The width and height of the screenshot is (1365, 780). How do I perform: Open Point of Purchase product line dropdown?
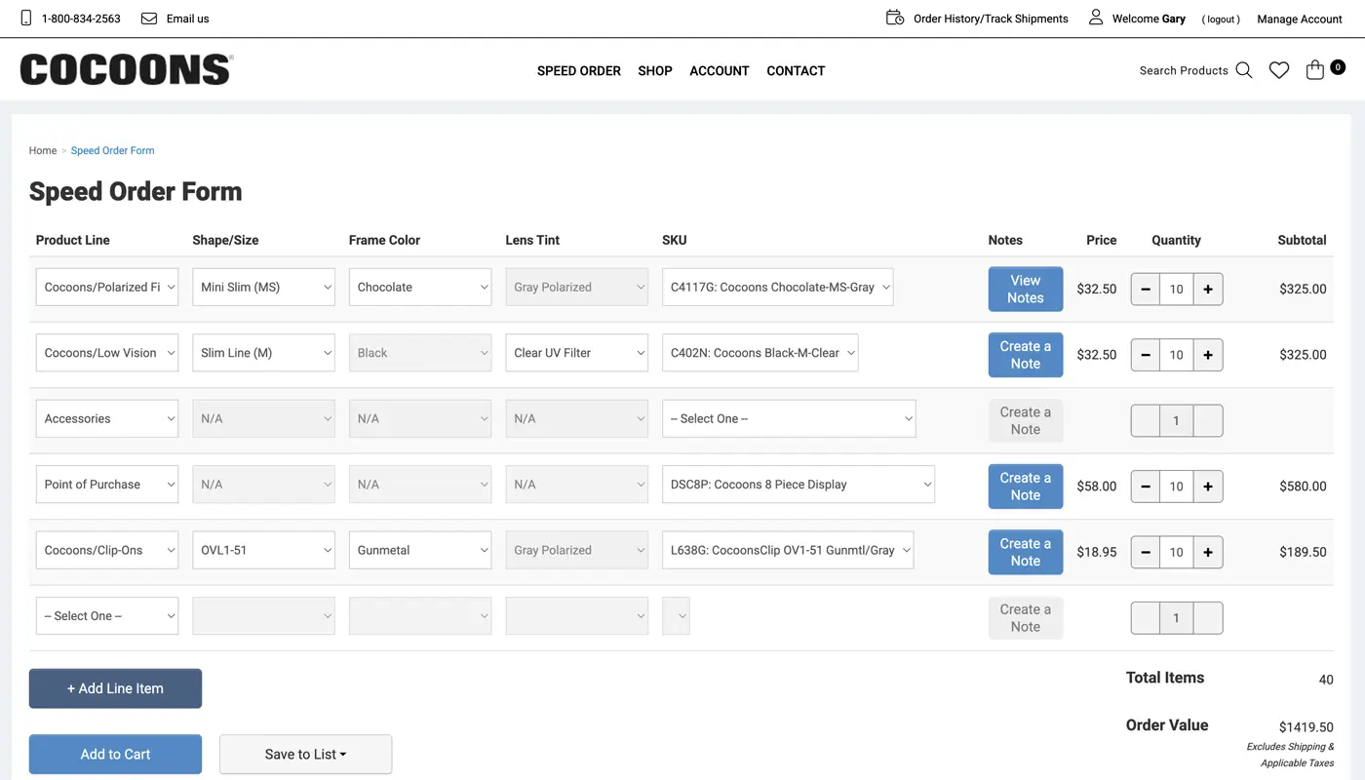point(107,485)
